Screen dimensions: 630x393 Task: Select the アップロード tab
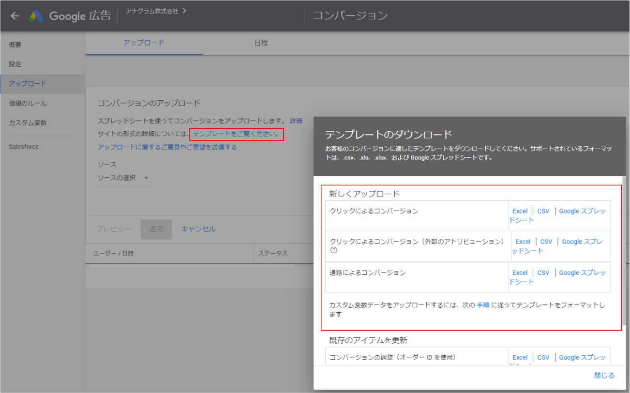144,43
